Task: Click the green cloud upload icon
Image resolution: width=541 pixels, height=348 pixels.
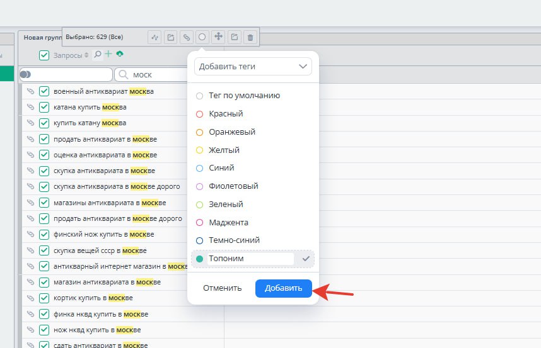Action: 119,55
